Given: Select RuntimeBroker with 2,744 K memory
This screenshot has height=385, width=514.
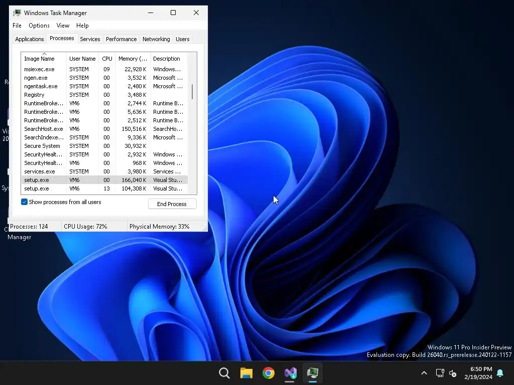Looking at the screenshot, I should click(104, 103).
